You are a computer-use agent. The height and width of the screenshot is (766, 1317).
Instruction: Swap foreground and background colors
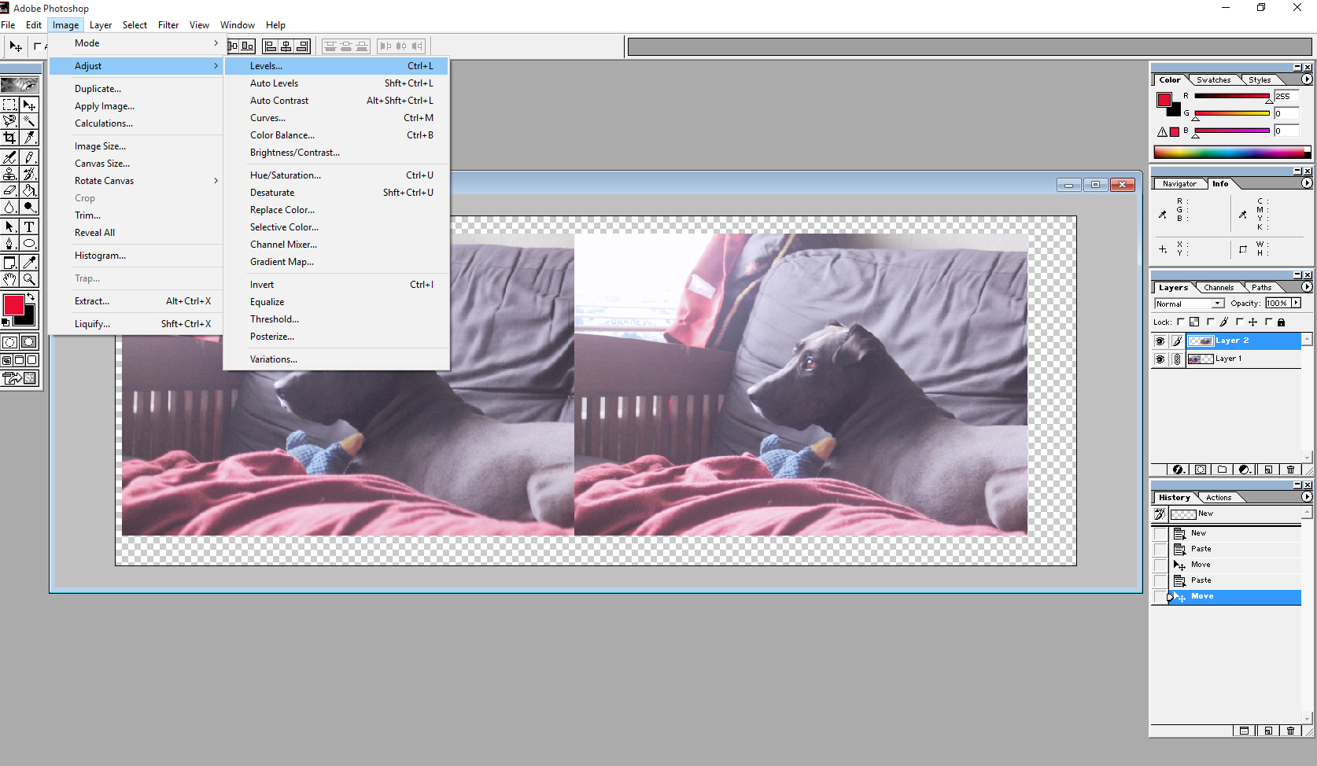(x=31, y=296)
